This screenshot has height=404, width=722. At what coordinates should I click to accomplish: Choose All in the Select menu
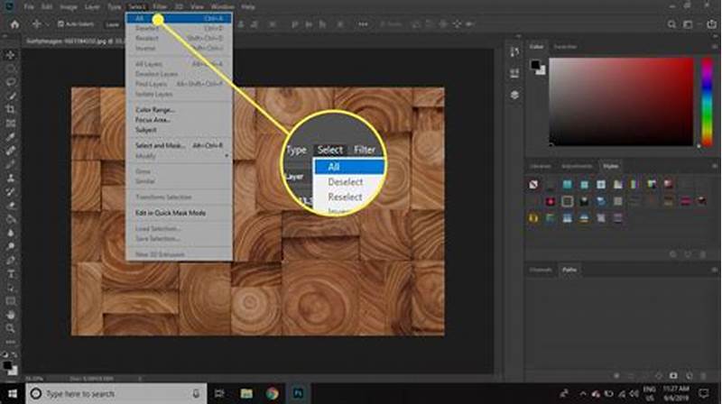(179, 18)
